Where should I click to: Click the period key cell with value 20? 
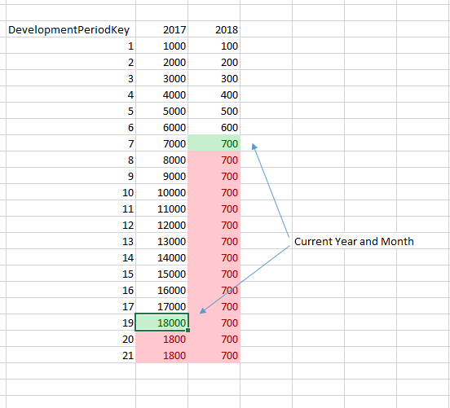coord(71,339)
